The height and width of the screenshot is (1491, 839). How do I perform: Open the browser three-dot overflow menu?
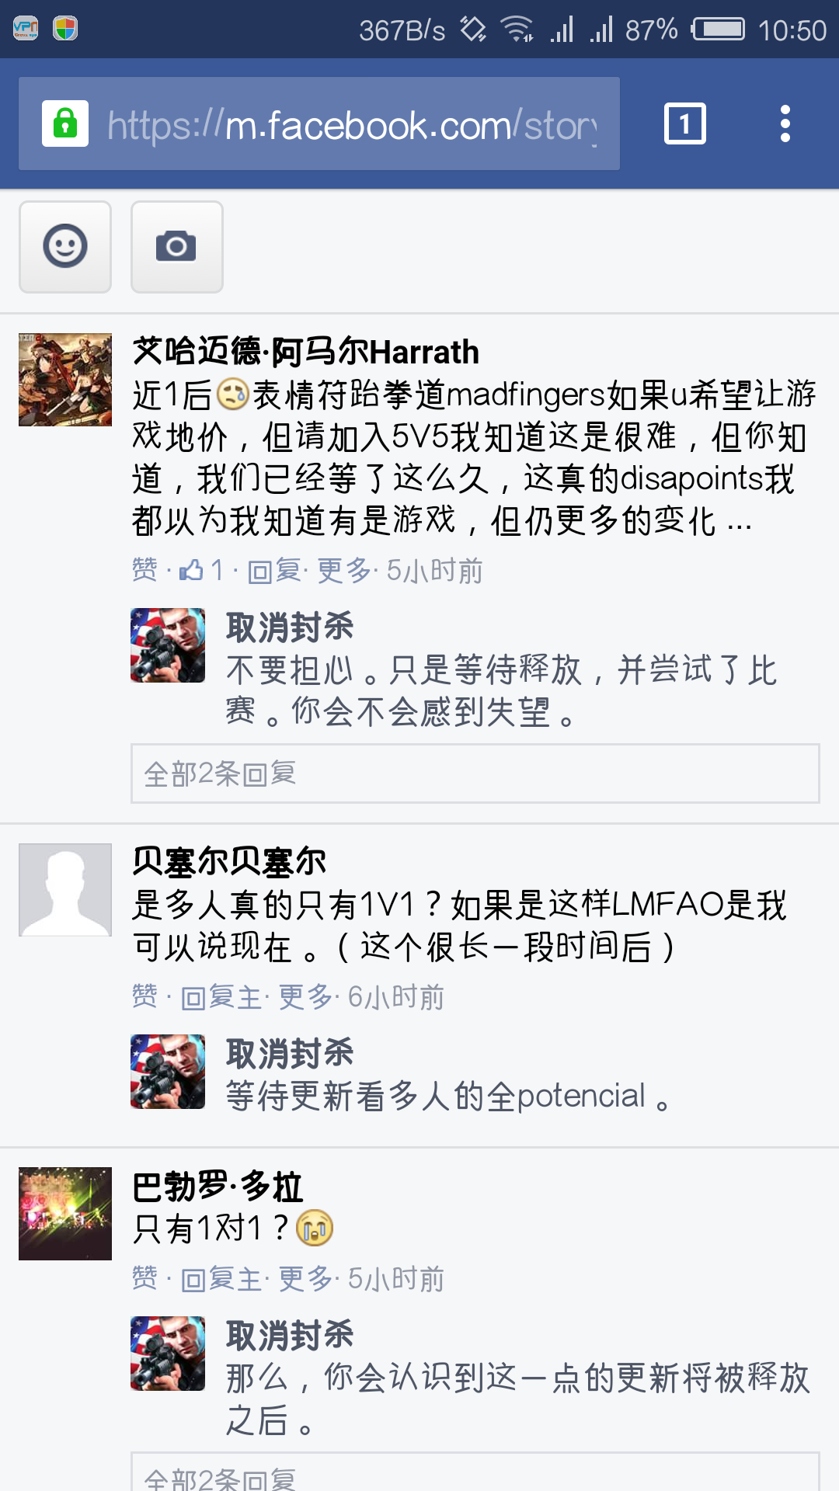click(785, 123)
